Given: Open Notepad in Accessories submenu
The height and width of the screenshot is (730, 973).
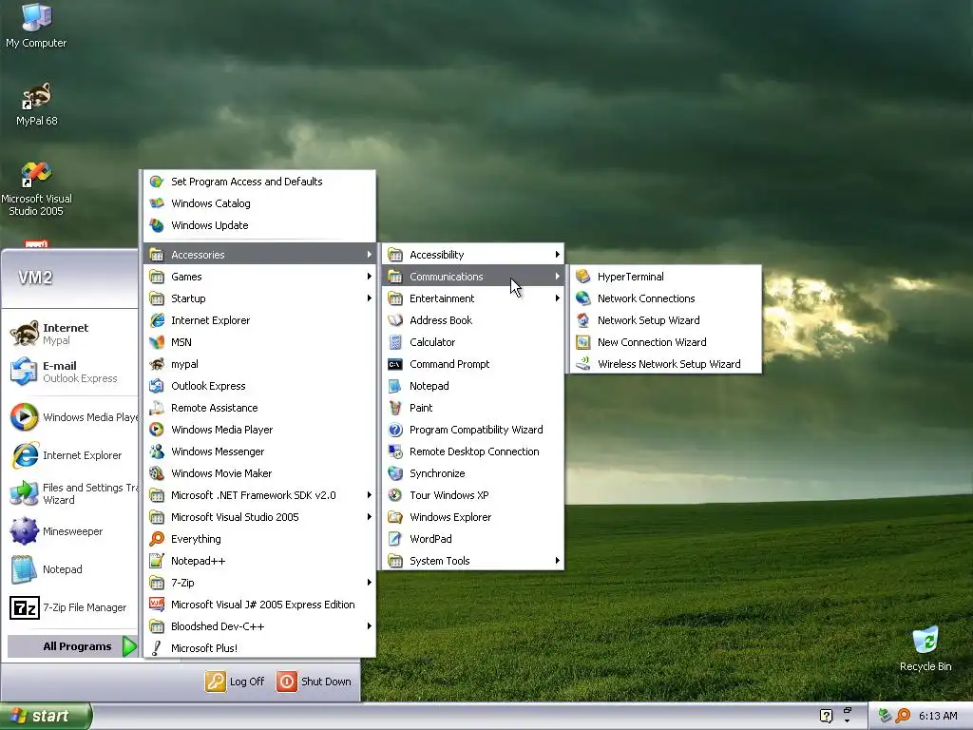Looking at the screenshot, I should (x=472, y=386).
